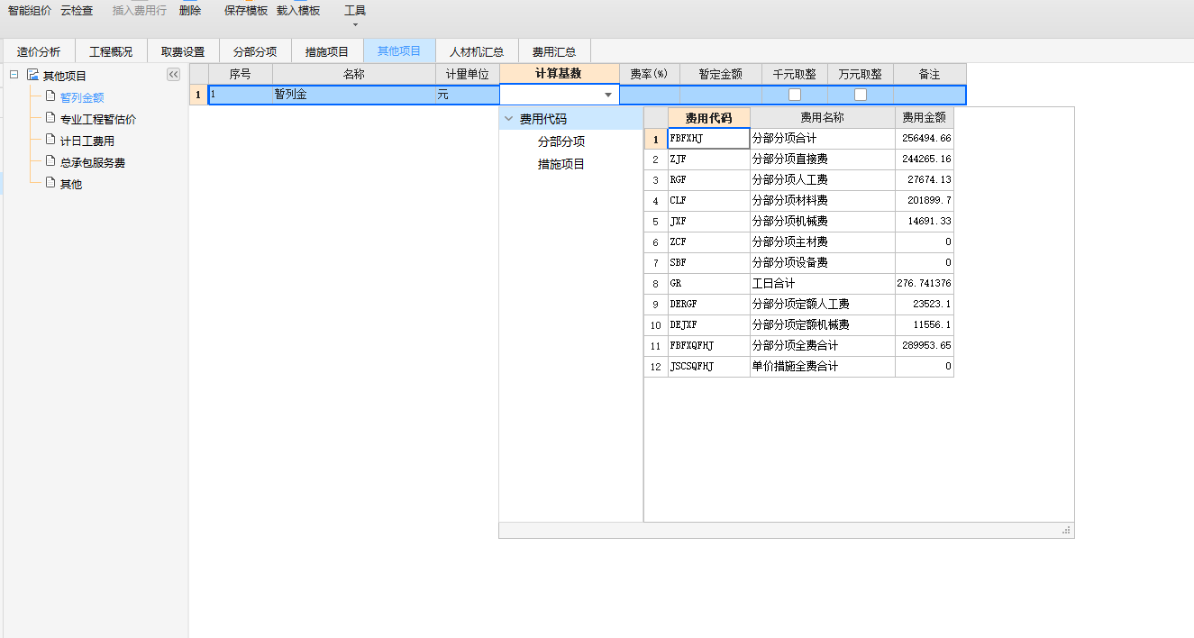
Task: Switch to the 造价分析 tab
Action: (x=39, y=51)
